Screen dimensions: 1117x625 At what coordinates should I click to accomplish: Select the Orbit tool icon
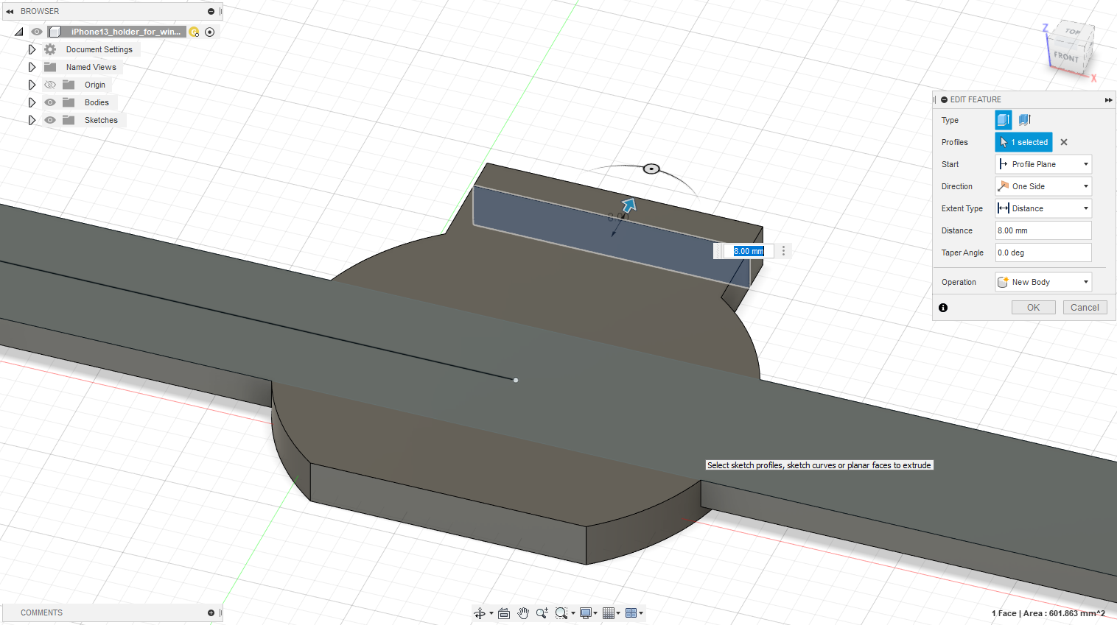[479, 613]
